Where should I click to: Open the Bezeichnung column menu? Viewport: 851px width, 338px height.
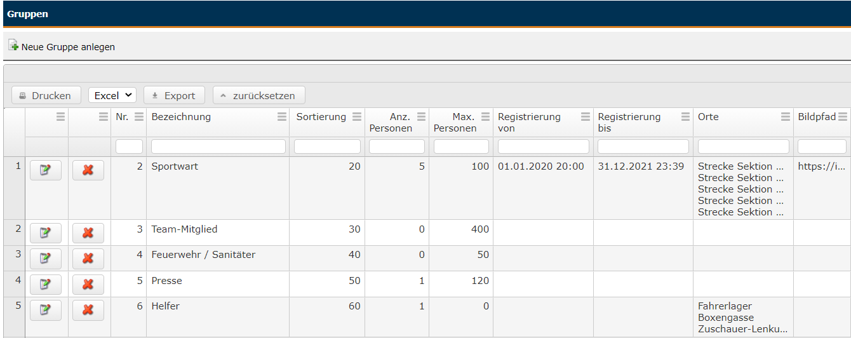(x=282, y=117)
